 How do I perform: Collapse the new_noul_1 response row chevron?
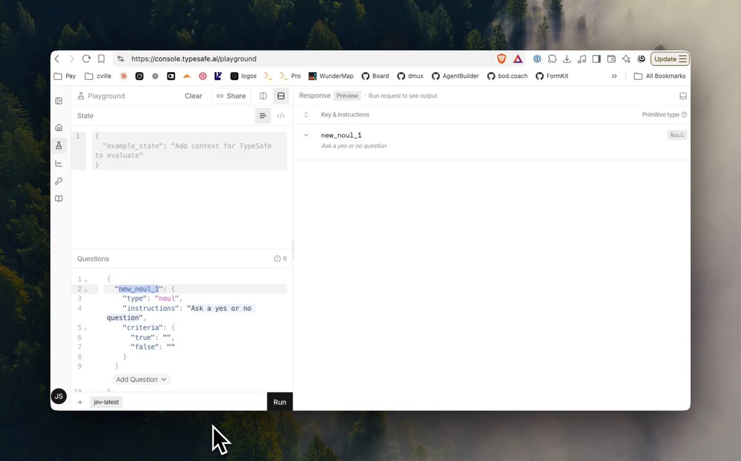(x=306, y=135)
